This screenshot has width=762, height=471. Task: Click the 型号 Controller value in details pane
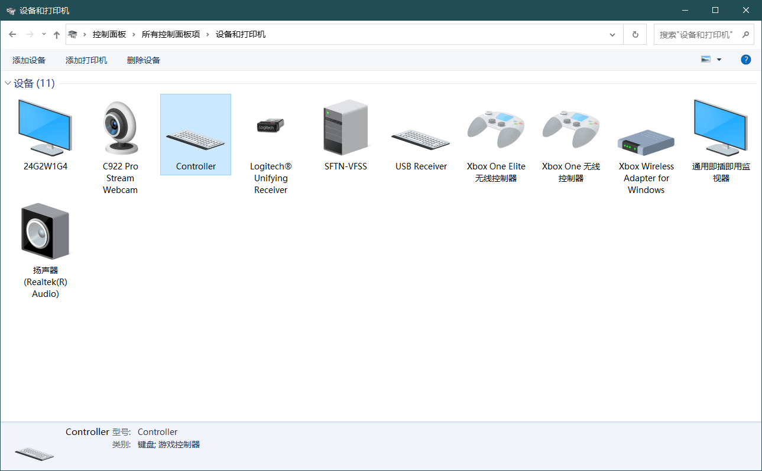157,432
